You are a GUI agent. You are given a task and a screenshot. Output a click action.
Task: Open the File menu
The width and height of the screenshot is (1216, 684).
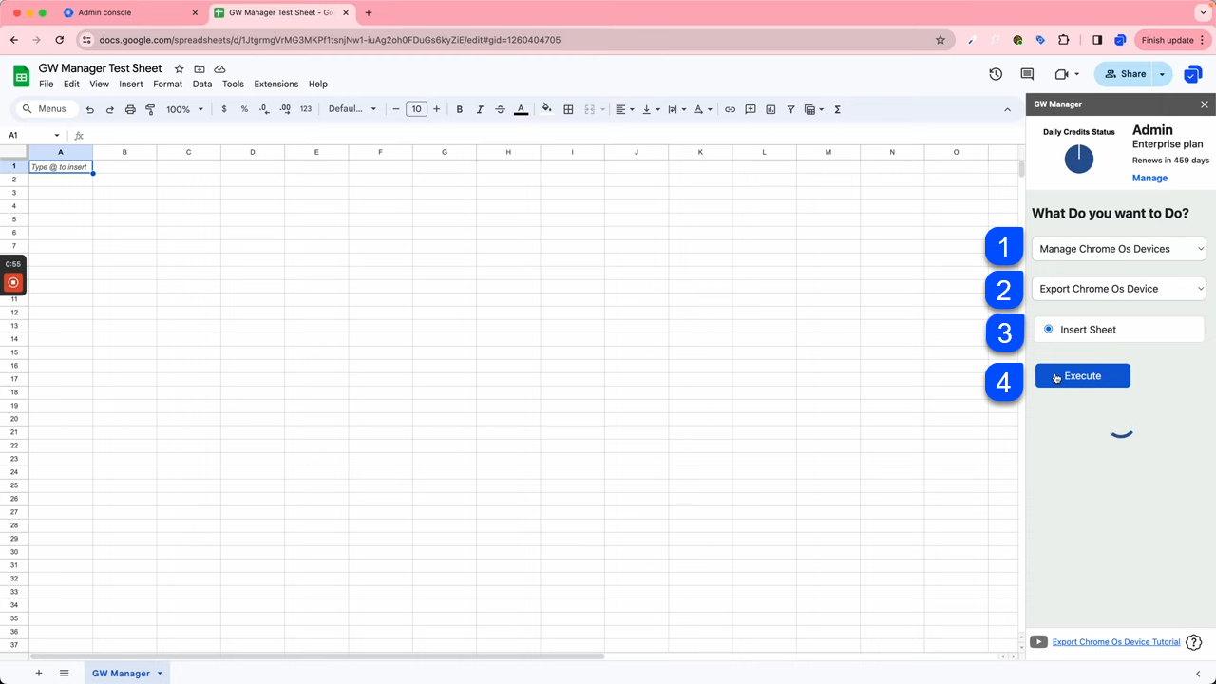tap(46, 84)
